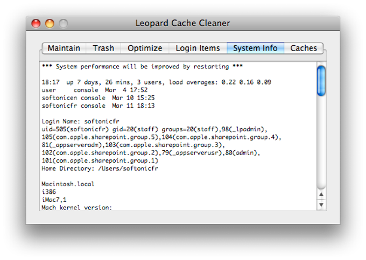
Task: Go to the Login Items tab
Action: 198,48
